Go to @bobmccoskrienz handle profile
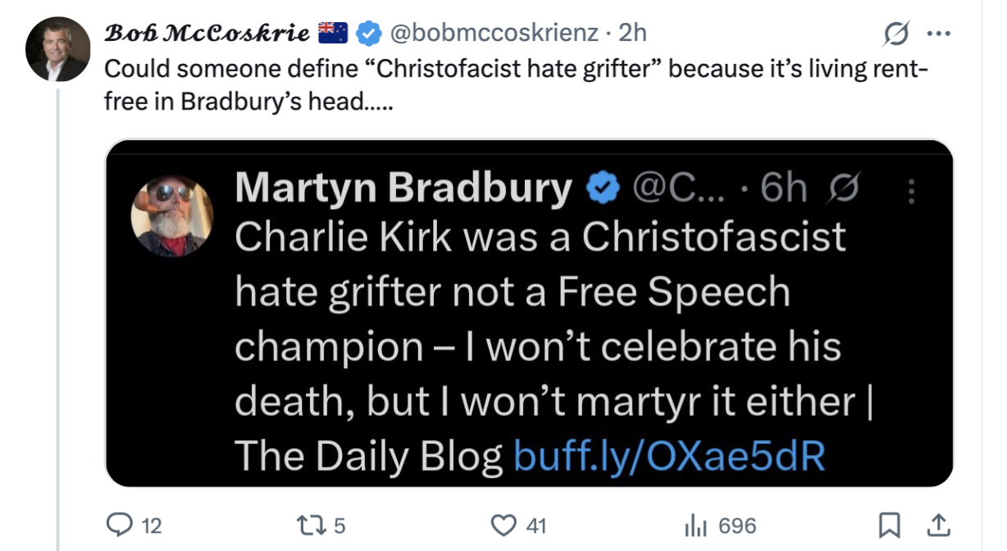This screenshot has height=551, width=1007. pos(493,33)
